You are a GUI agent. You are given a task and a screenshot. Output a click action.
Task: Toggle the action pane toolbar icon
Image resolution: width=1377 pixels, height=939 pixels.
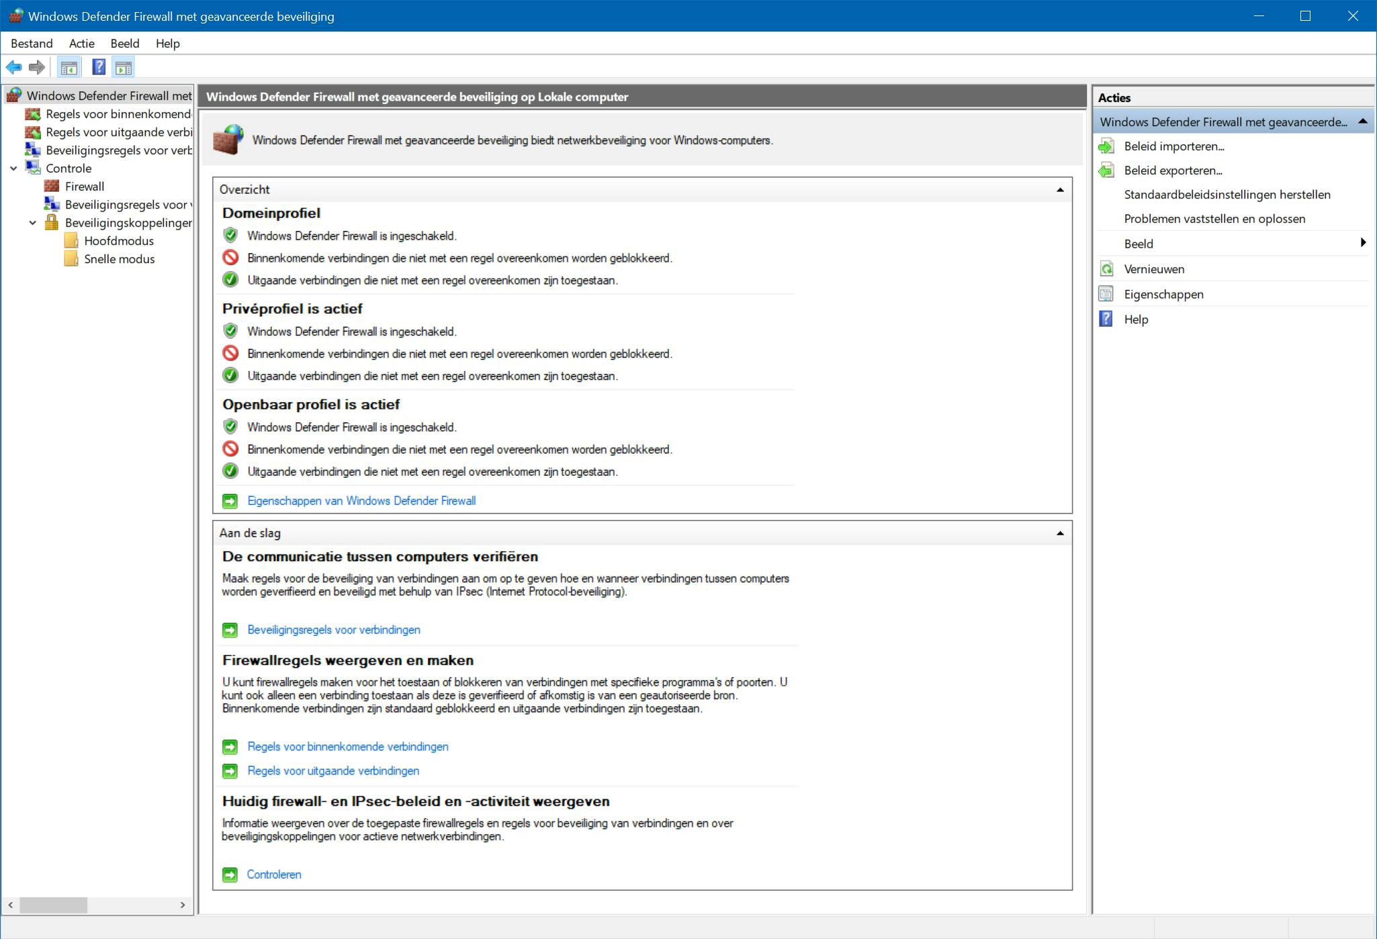[124, 67]
